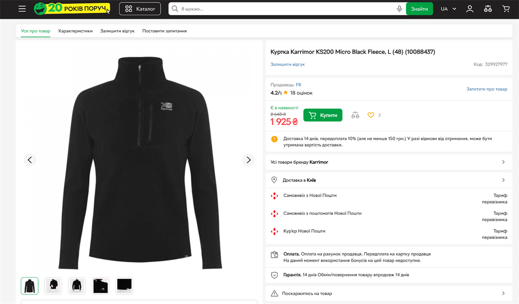Expand Доставка в Київ row
Screen dimensions: 519x304
tap(389, 180)
